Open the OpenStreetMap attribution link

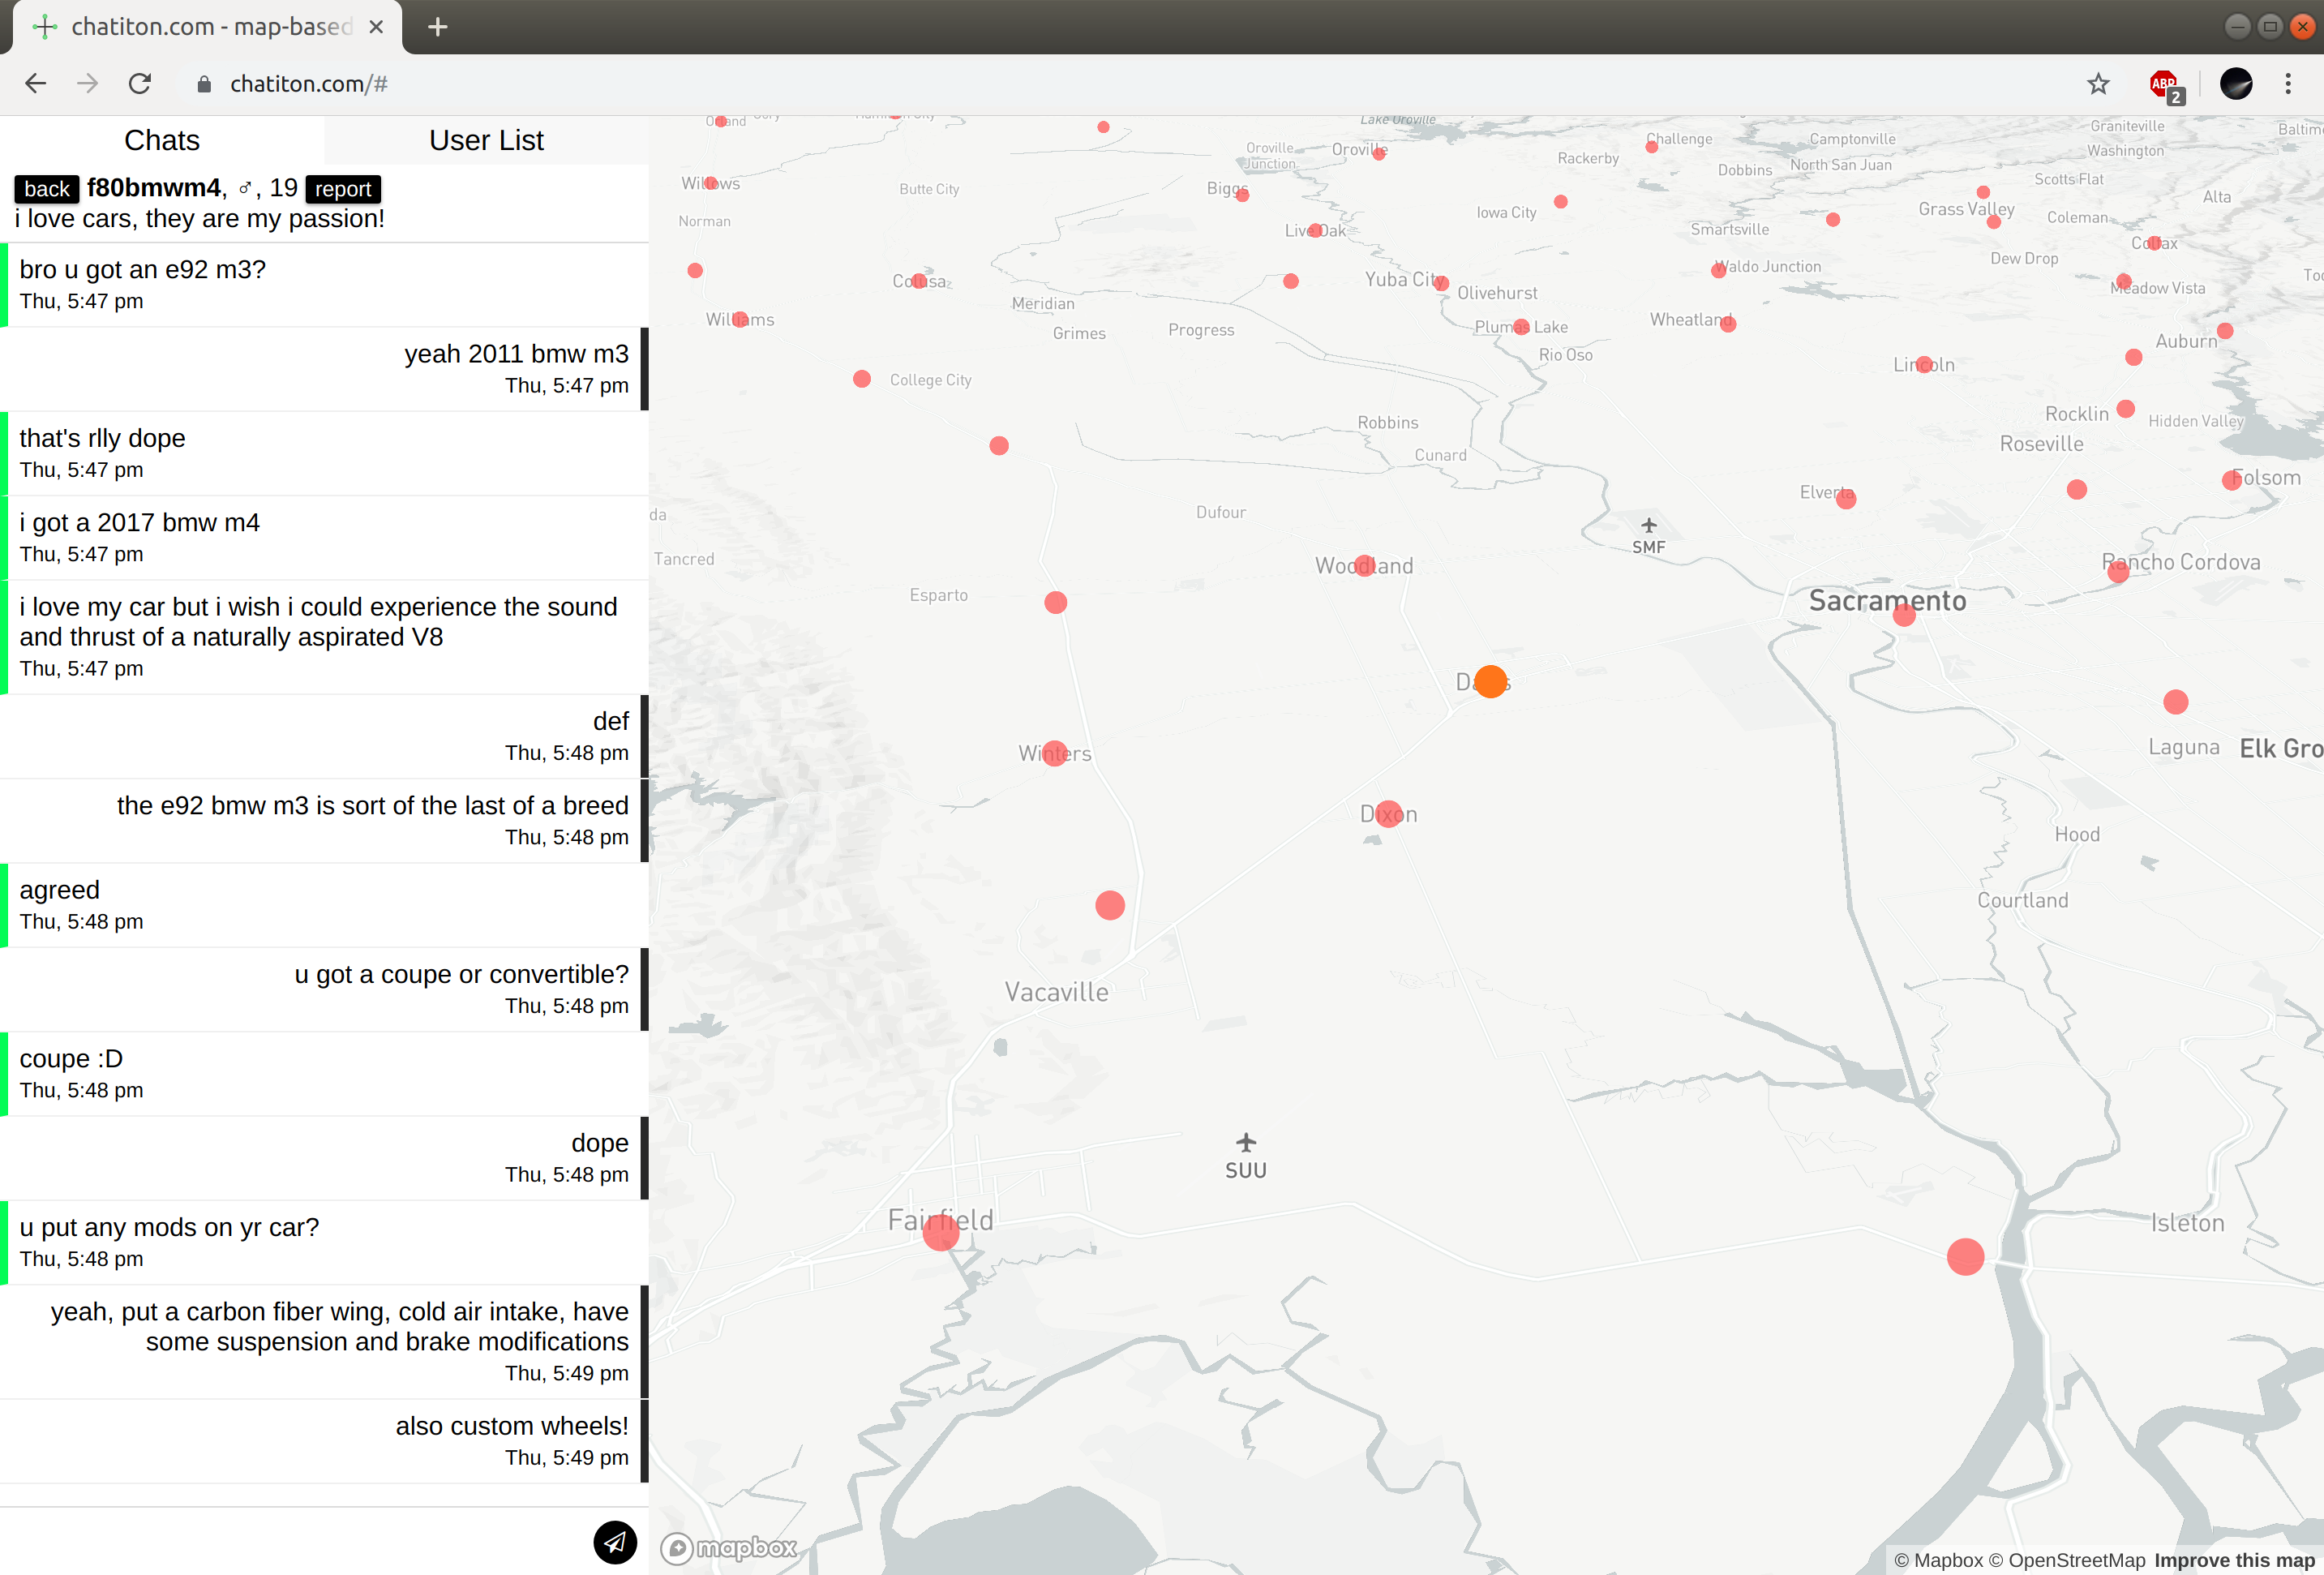(2066, 1560)
